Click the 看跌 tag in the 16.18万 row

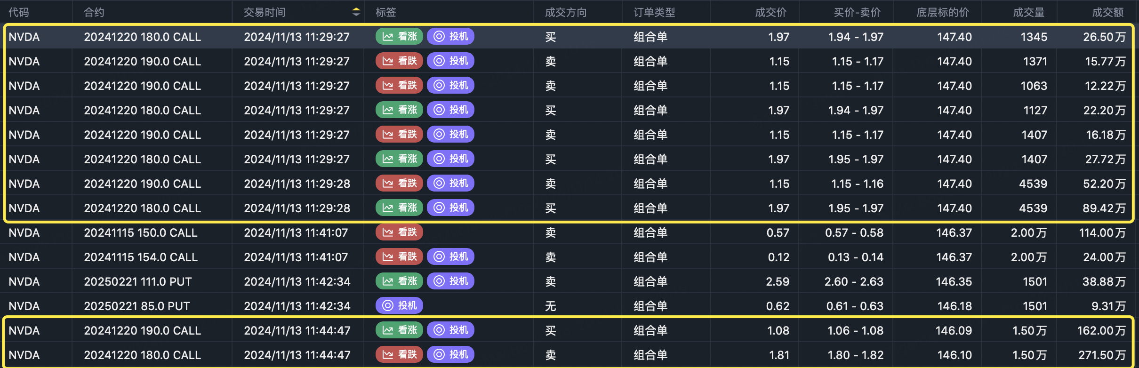pyautogui.click(x=399, y=135)
